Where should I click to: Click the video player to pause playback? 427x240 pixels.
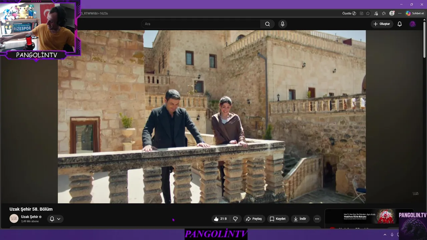(211, 117)
